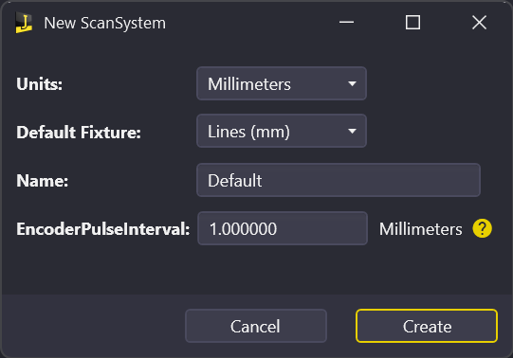513x358 pixels.
Task: Click the EncoderPulseInterval: label
Action: click(x=103, y=228)
